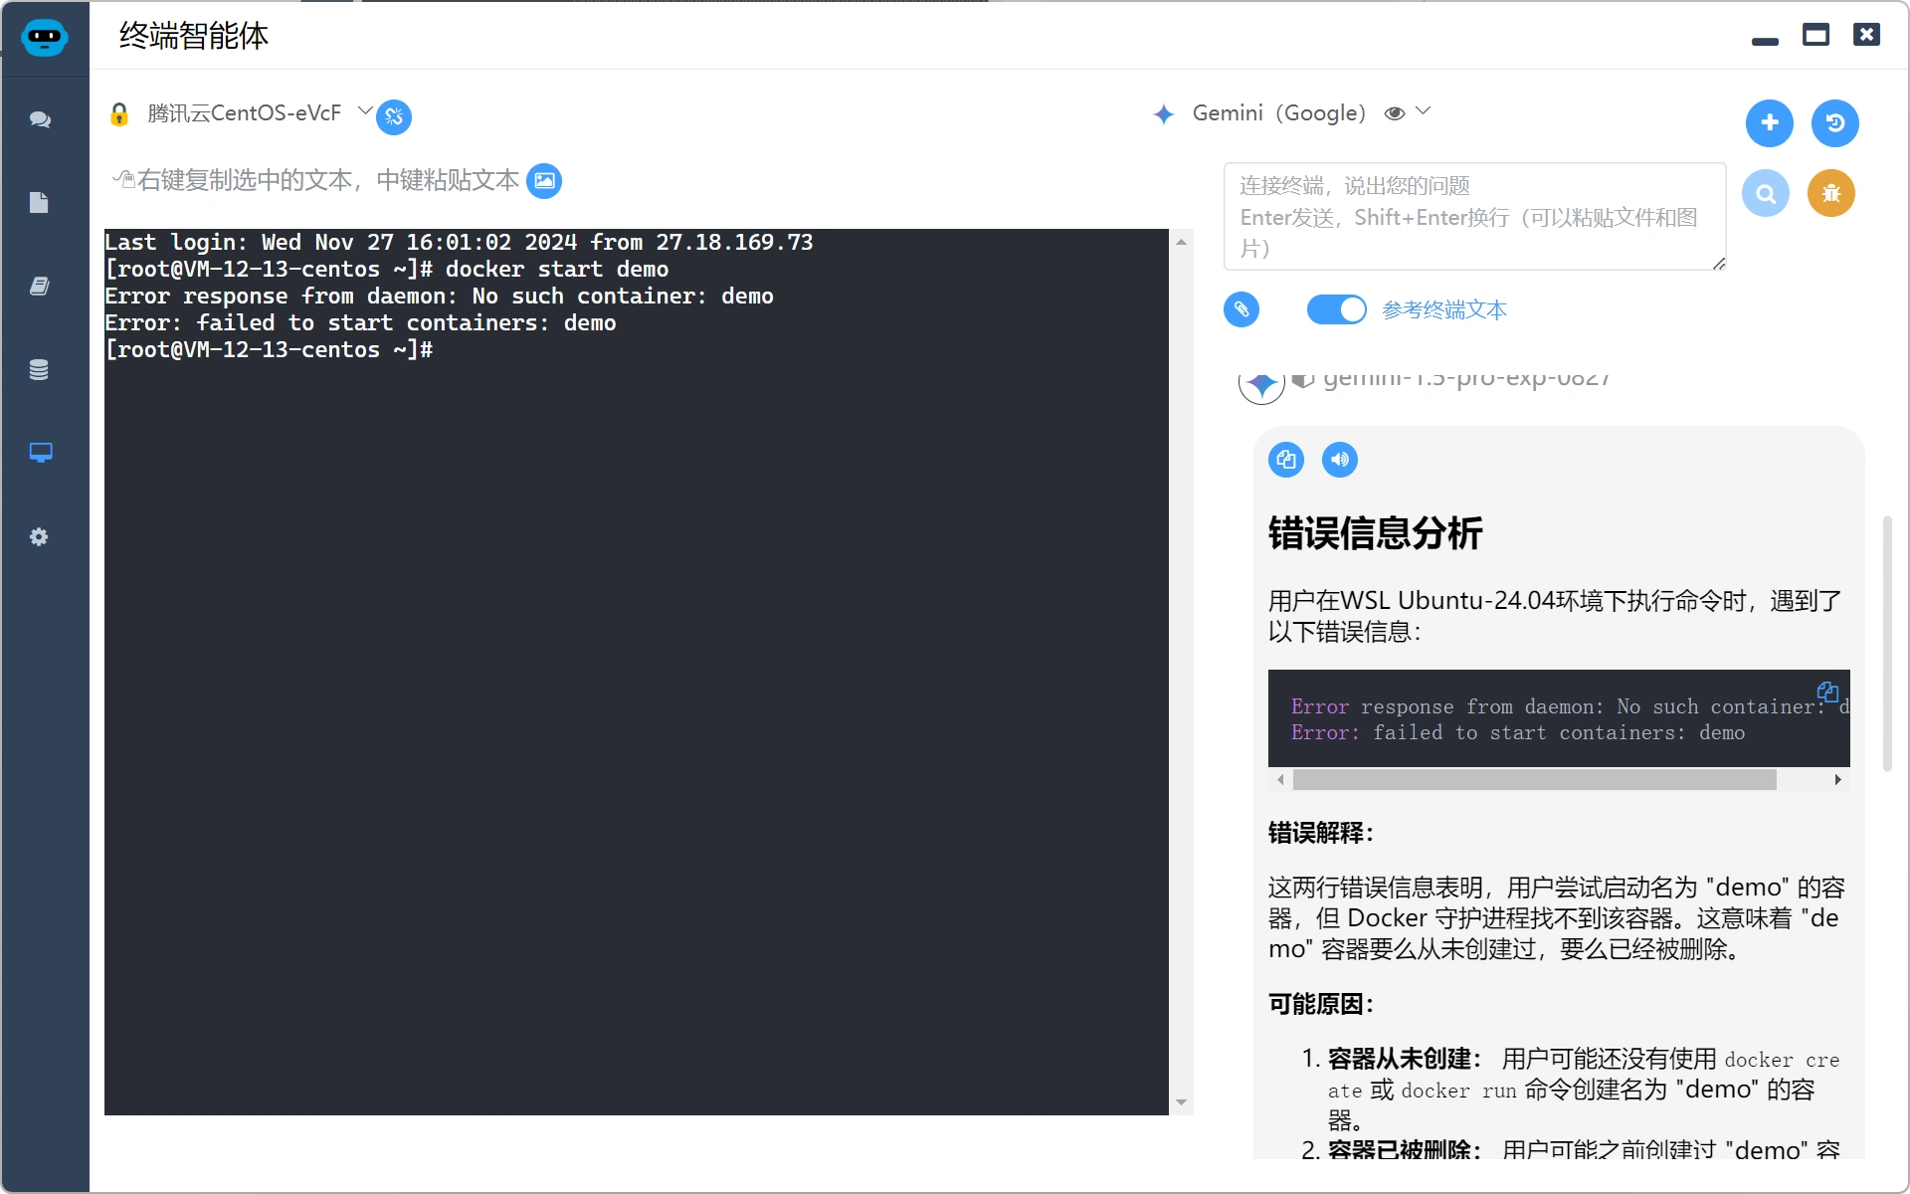Toggle the eye visibility icon next to Gemini
Viewport: 1910px width, 1194px height.
tap(1395, 113)
